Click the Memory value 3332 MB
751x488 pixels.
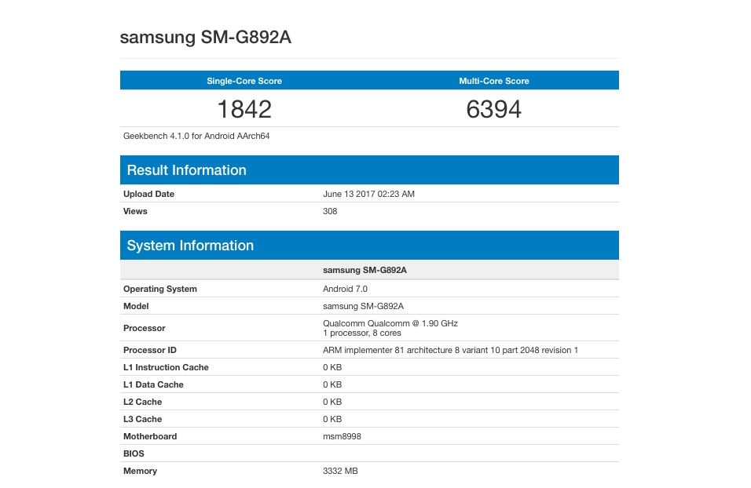click(340, 470)
